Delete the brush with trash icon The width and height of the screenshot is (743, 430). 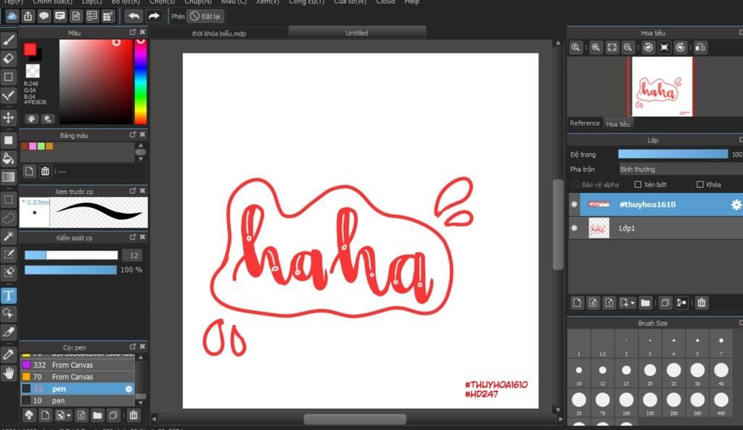(x=134, y=415)
